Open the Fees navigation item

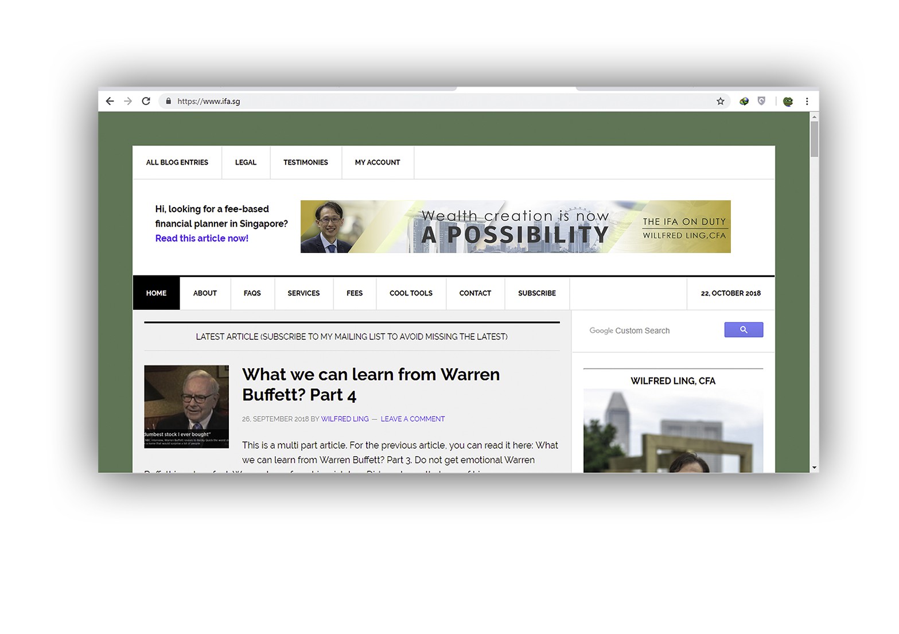[355, 293]
